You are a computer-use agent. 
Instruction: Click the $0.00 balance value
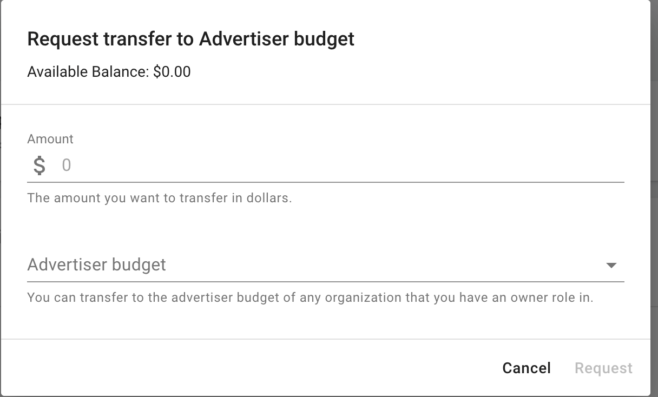point(172,71)
